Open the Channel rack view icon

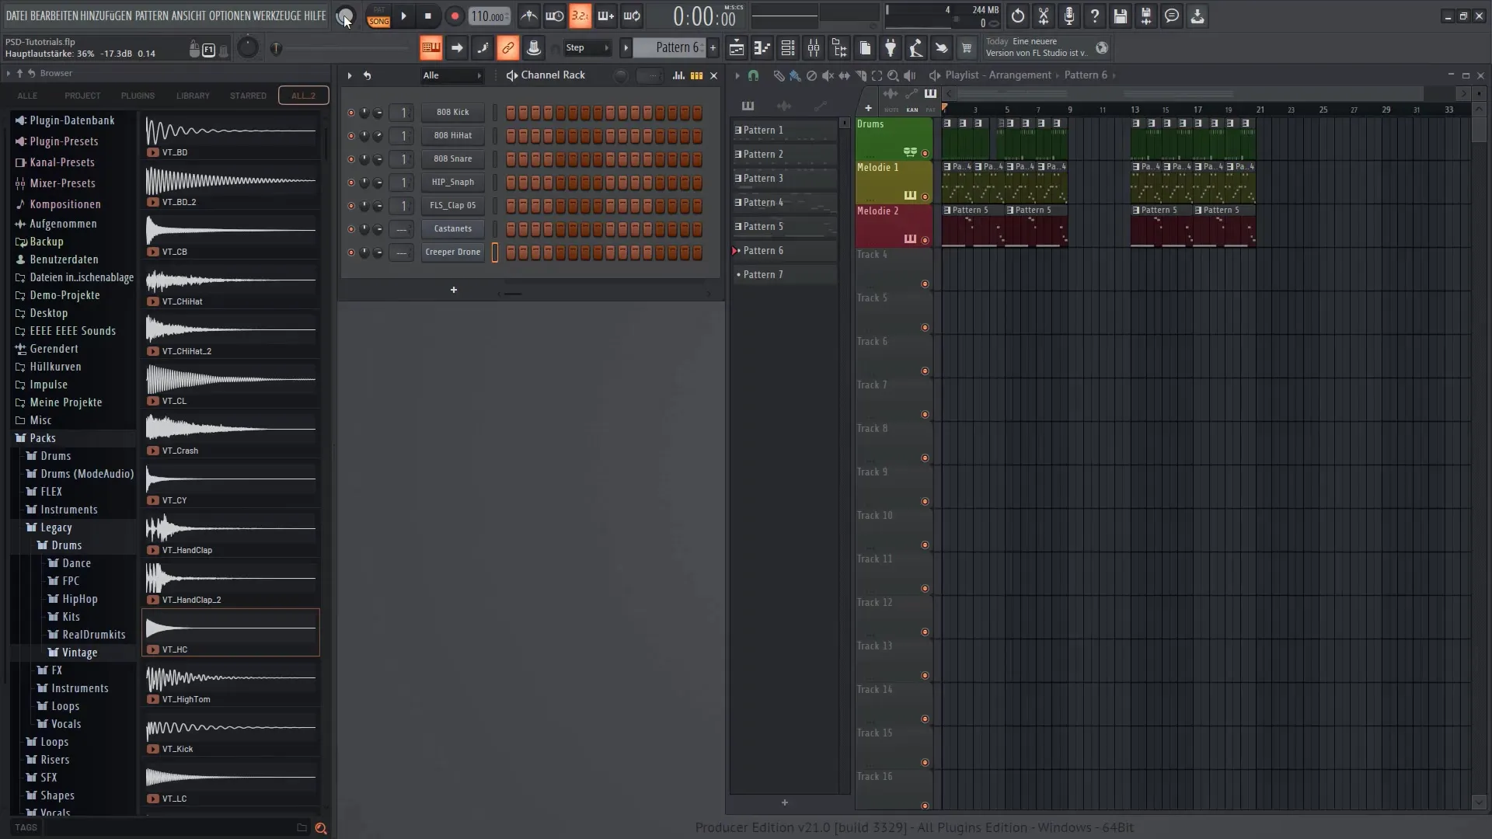tap(787, 48)
